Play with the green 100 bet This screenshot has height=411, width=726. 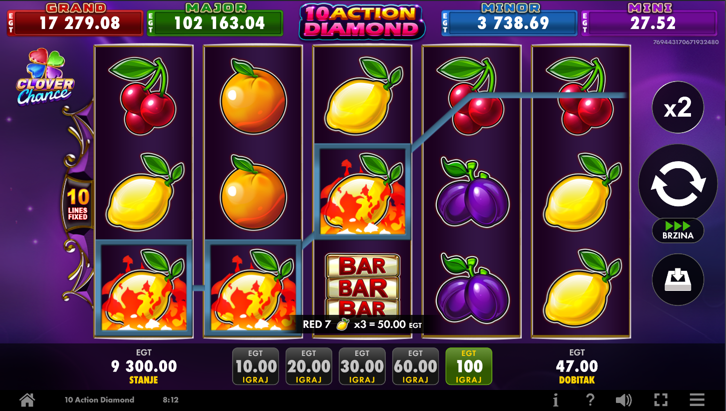[469, 366]
